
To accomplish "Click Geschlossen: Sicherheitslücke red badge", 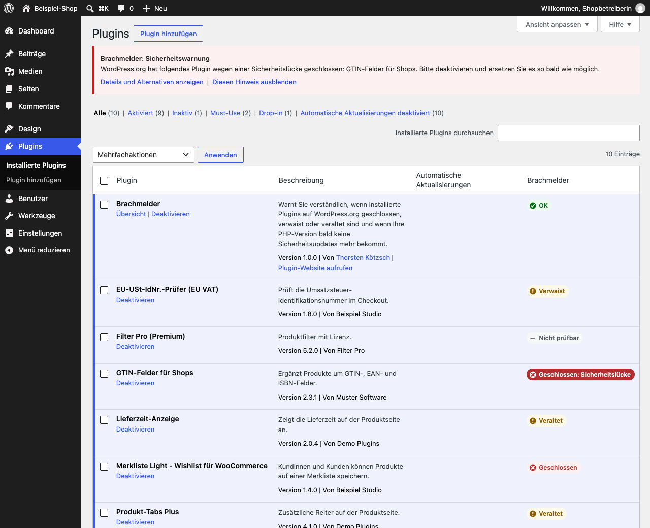I will coord(580,375).
